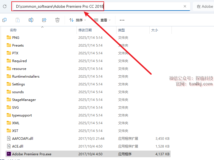Click the Delete trash can icon
This screenshot has width=214, height=160.
57,20
